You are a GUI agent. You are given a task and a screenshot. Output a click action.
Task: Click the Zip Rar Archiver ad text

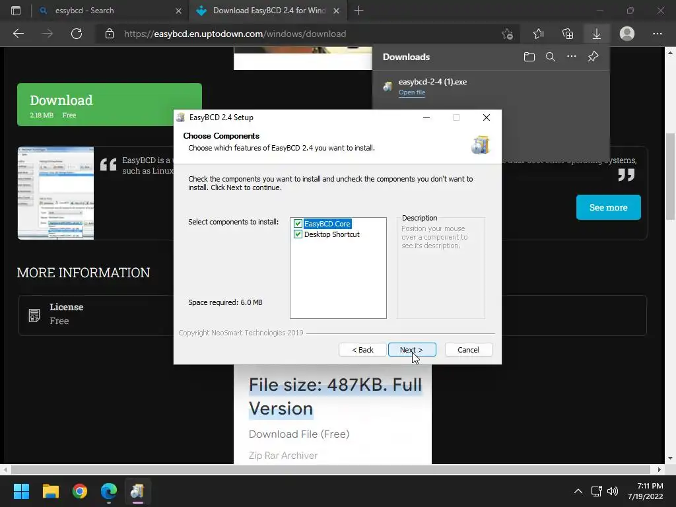[283, 456]
